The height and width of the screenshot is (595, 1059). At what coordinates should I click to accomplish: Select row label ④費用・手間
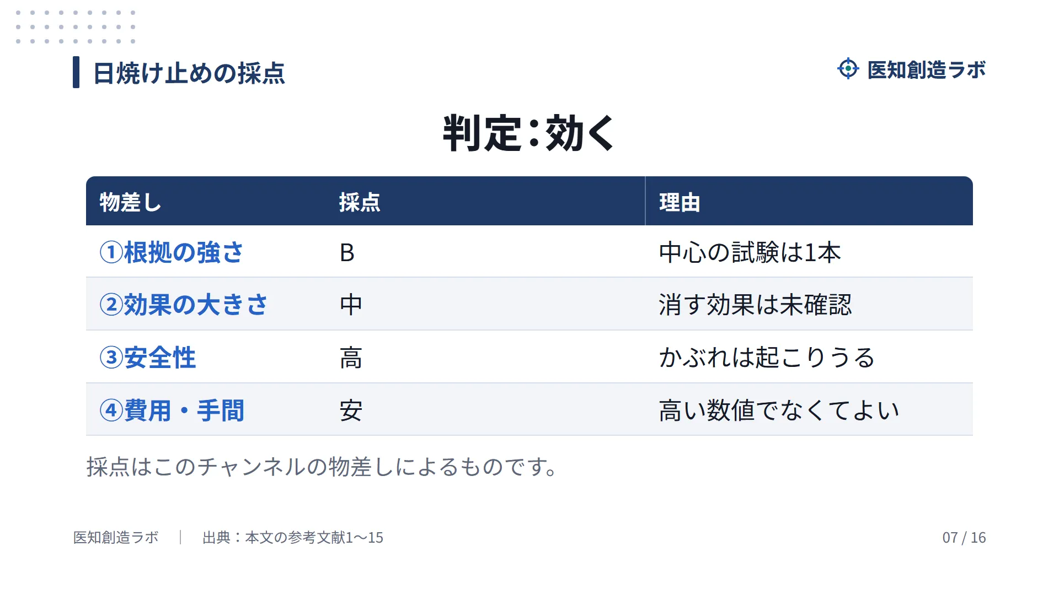[x=172, y=410]
